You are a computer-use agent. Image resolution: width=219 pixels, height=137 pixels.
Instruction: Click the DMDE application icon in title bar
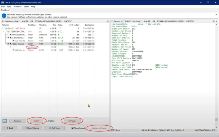pyautogui.click(x=2, y=2)
